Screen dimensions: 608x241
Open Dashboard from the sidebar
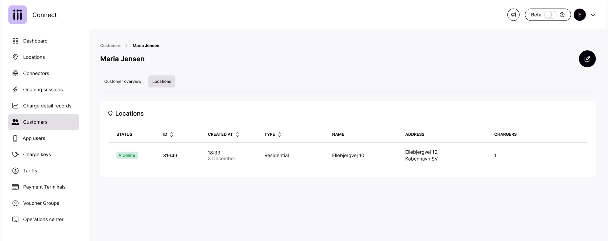click(35, 41)
